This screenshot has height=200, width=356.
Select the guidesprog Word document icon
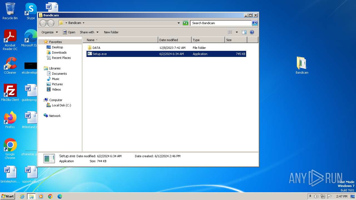coord(30,93)
